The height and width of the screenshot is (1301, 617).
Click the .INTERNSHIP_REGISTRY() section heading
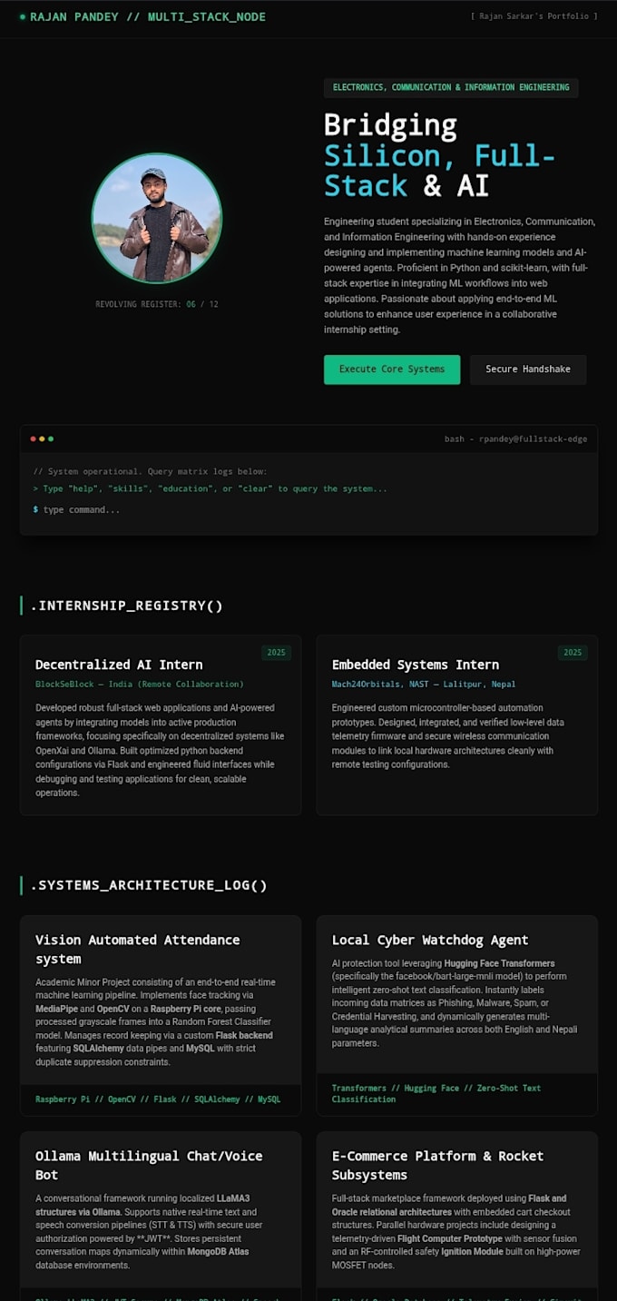click(127, 606)
